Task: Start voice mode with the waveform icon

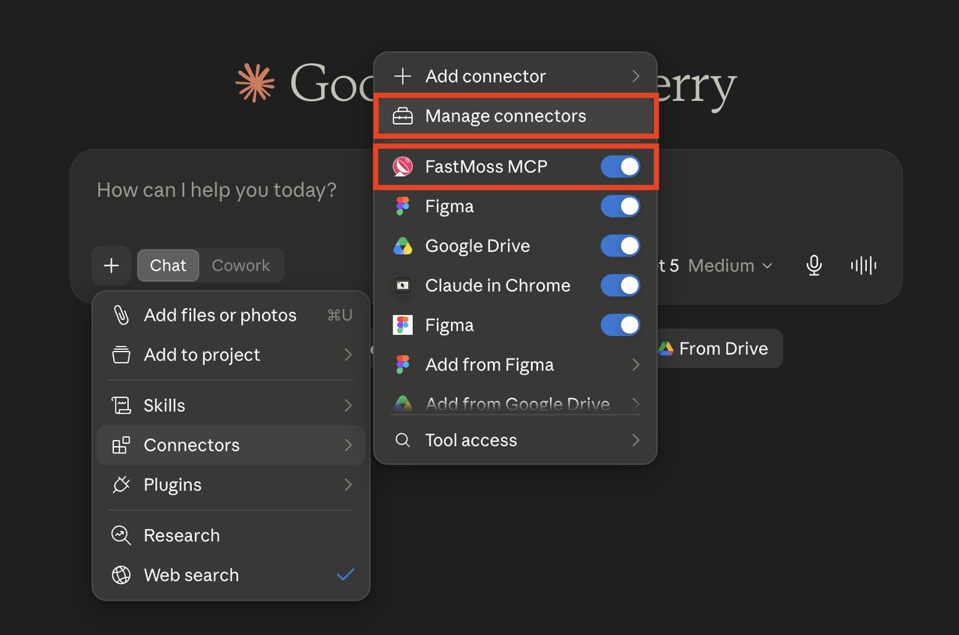Action: pyautogui.click(x=864, y=265)
